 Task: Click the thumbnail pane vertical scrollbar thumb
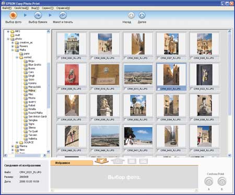click(x=229, y=75)
